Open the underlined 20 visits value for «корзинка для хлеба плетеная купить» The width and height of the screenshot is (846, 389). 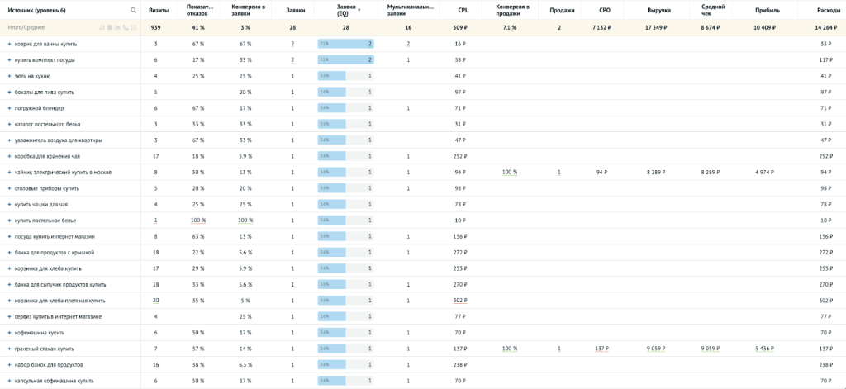155,301
